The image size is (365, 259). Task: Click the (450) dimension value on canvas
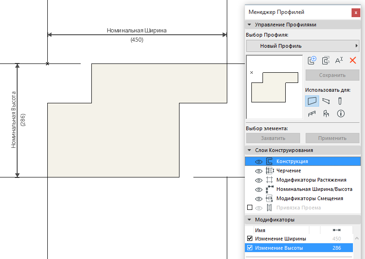click(x=137, y=40)
